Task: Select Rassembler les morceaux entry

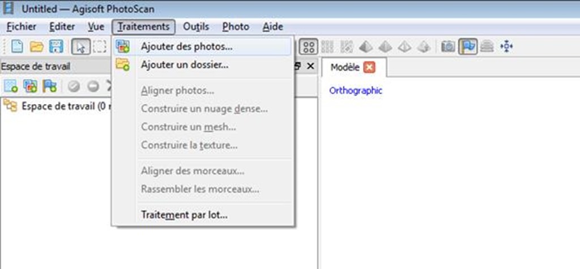Action: (x=202, y=189)
